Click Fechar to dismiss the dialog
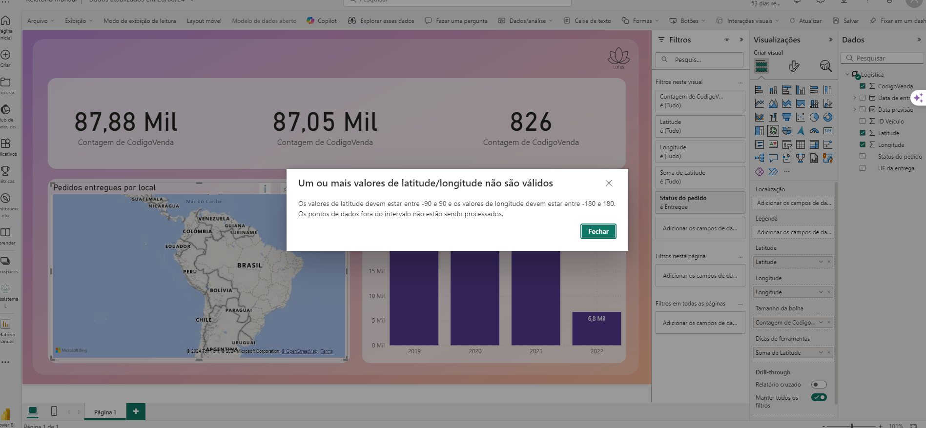 click(x=598, y=231)
